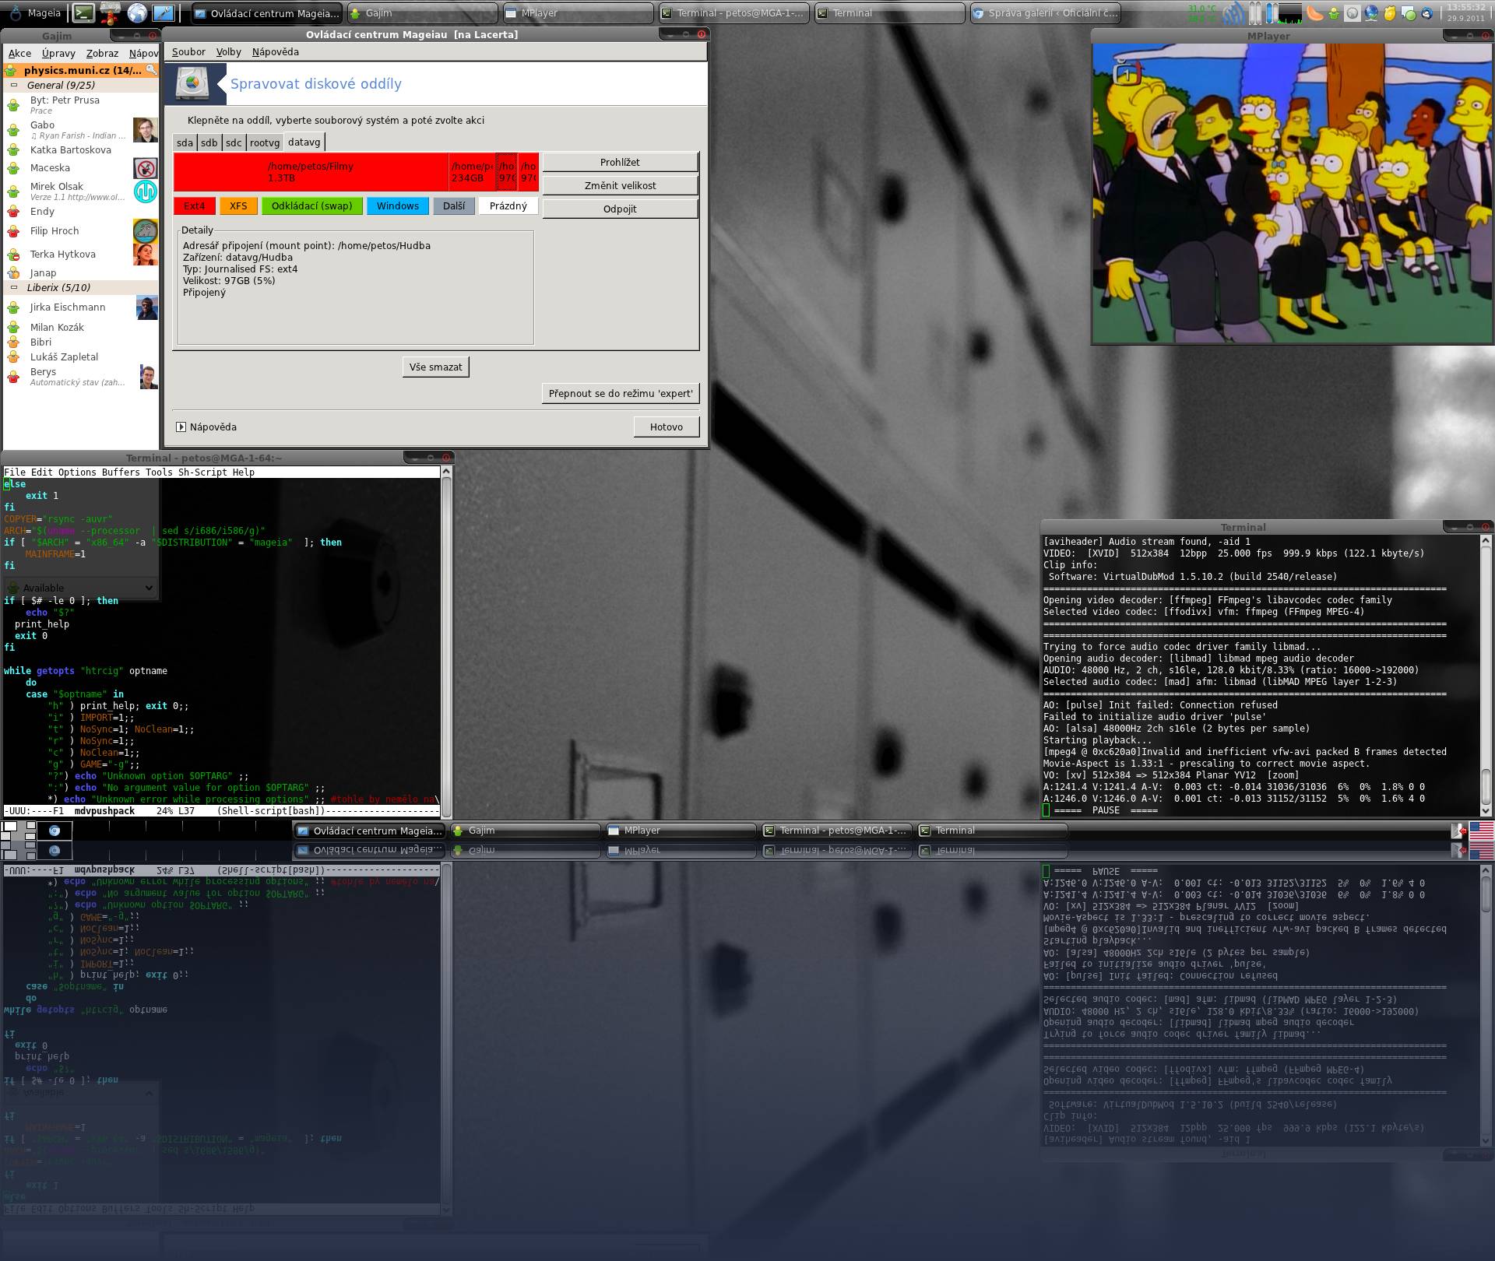Open the Mageia start menu

click(x=34, y=13)
